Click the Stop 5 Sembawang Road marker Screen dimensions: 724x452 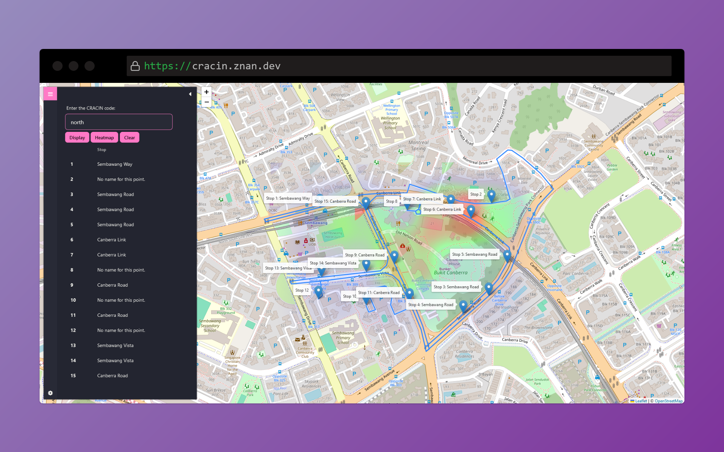pyautogui.click(x=507, y=255)
